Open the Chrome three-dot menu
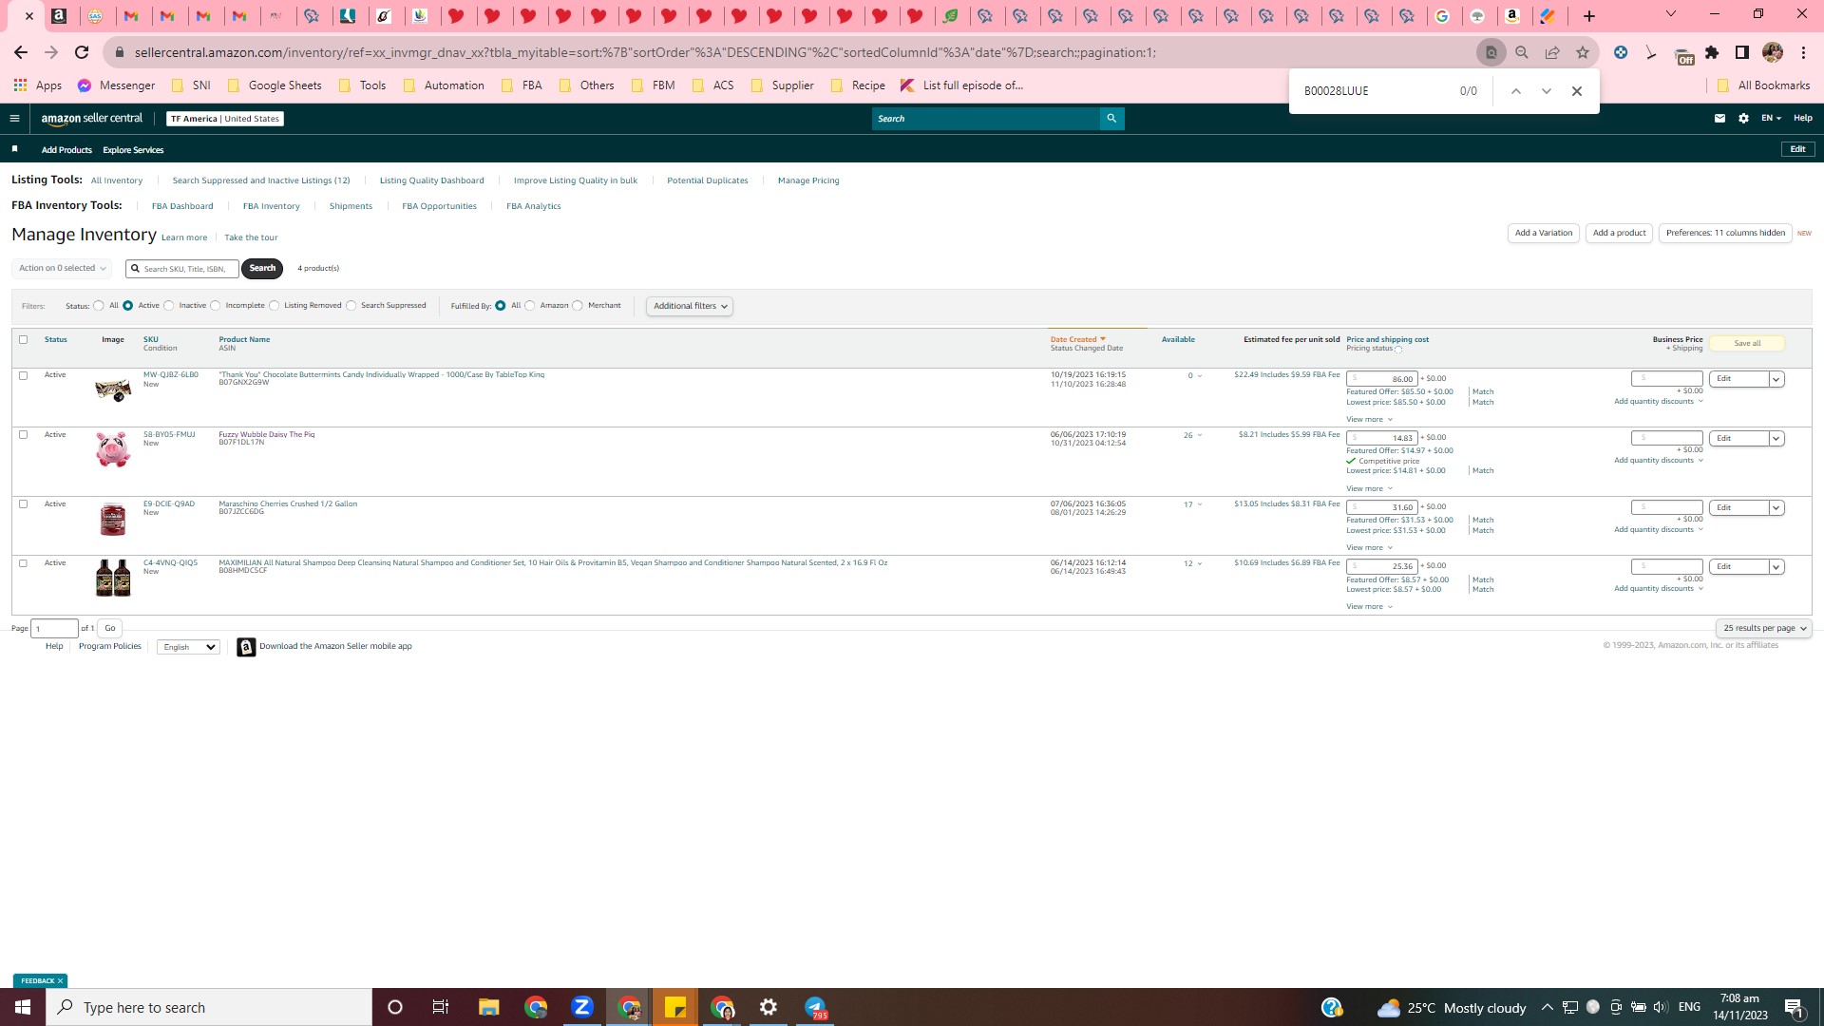 point(1803,53)
